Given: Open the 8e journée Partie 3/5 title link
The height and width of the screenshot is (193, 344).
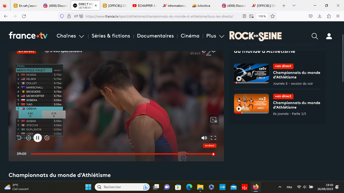Looking at the screenshot, I should 296,105.
